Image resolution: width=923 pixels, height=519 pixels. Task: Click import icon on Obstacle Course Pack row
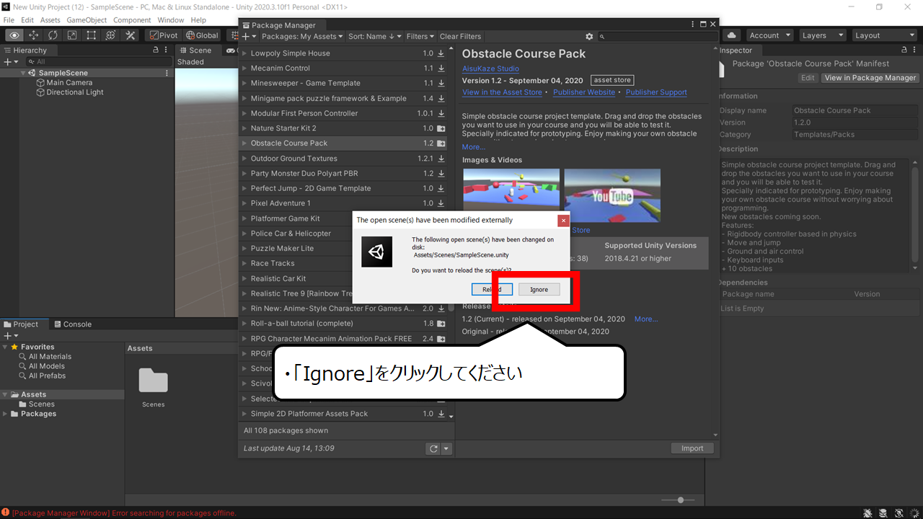click(x=441, y=143)
